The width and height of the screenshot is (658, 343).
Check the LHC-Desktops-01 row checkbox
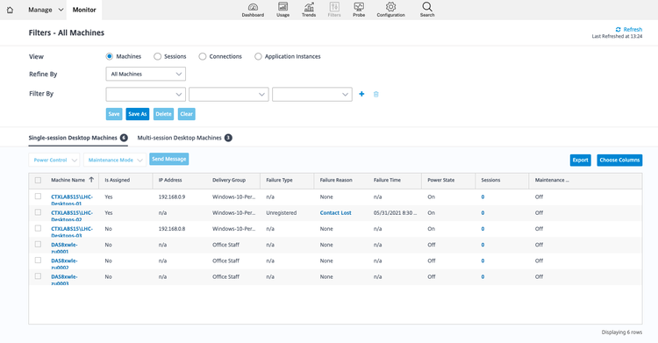(x=38, y=196)
